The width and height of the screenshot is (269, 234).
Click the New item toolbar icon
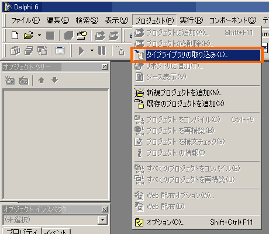tap(15, 36)
